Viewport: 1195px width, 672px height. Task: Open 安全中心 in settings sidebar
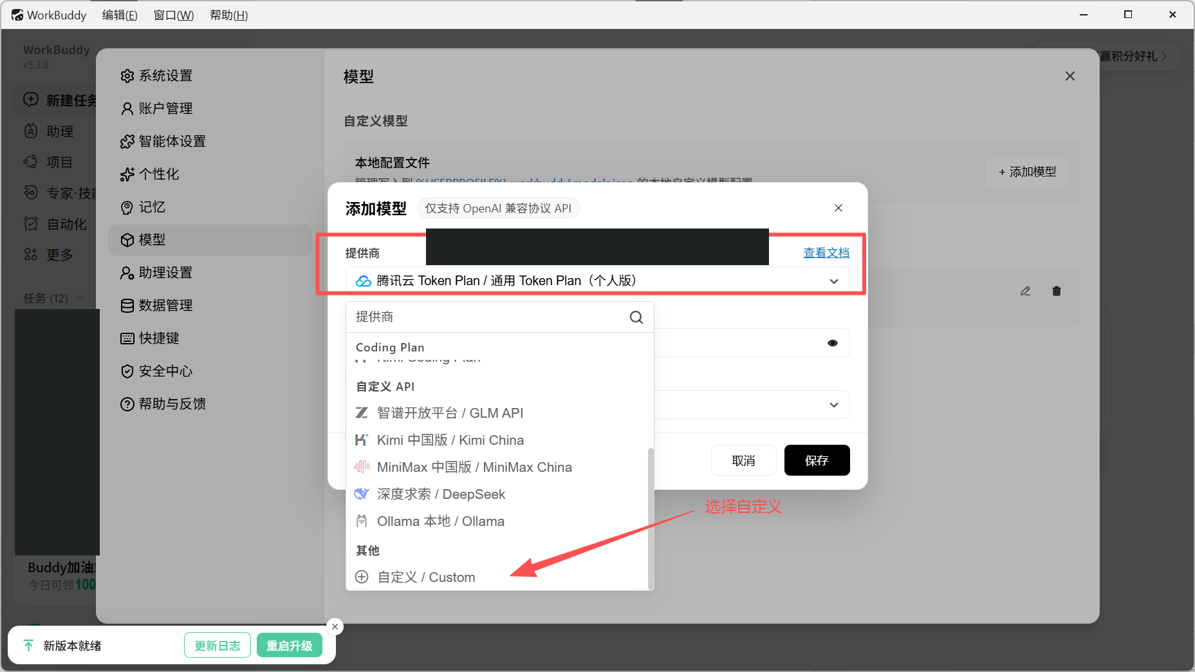[210, 371]
